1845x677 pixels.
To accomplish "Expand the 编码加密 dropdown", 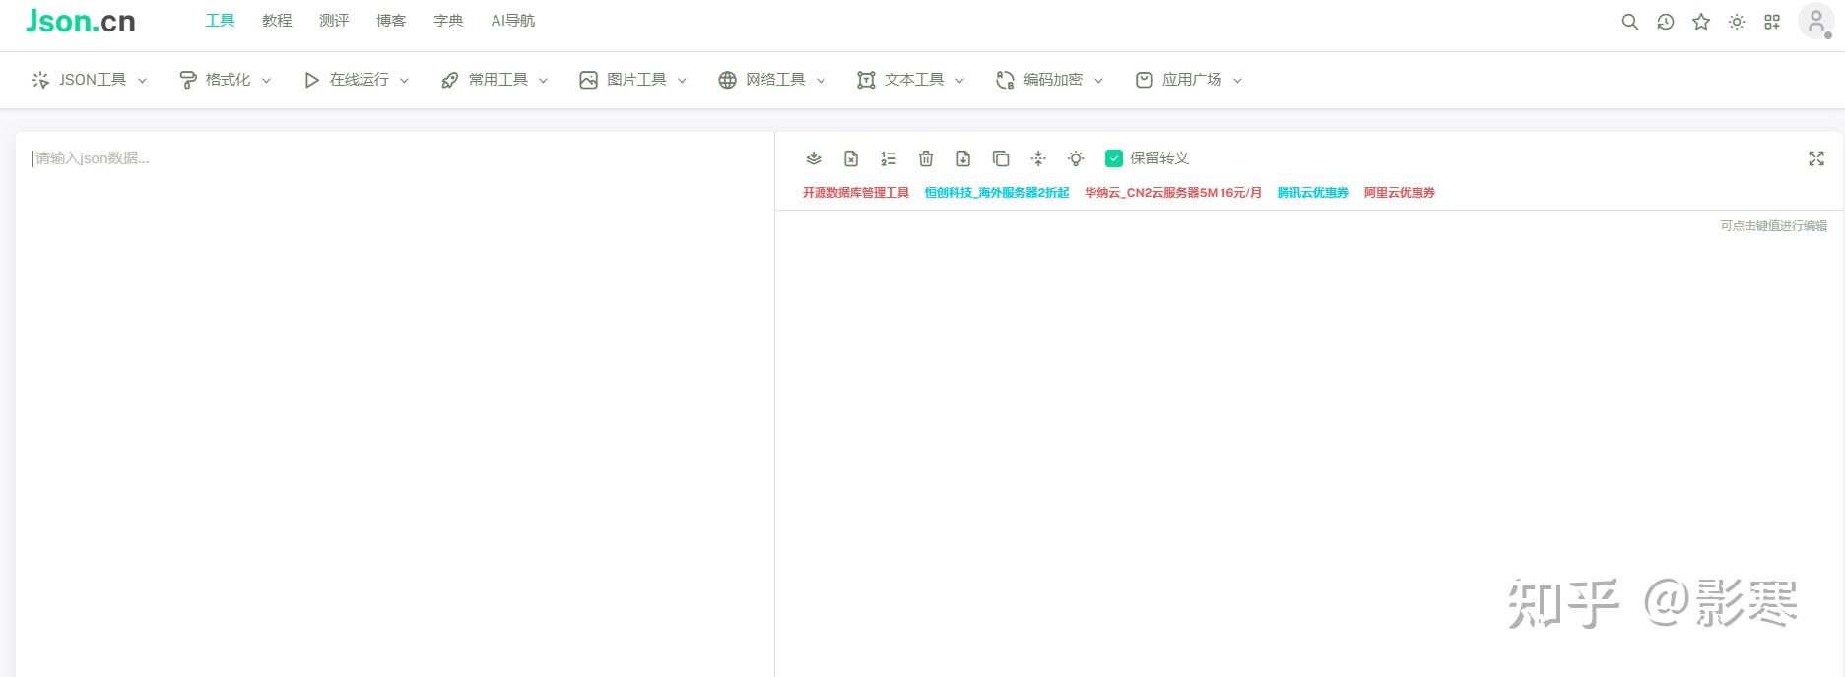I will tap(1050, 80).
